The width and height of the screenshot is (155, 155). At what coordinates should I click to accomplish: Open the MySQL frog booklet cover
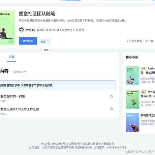[132, 99]
